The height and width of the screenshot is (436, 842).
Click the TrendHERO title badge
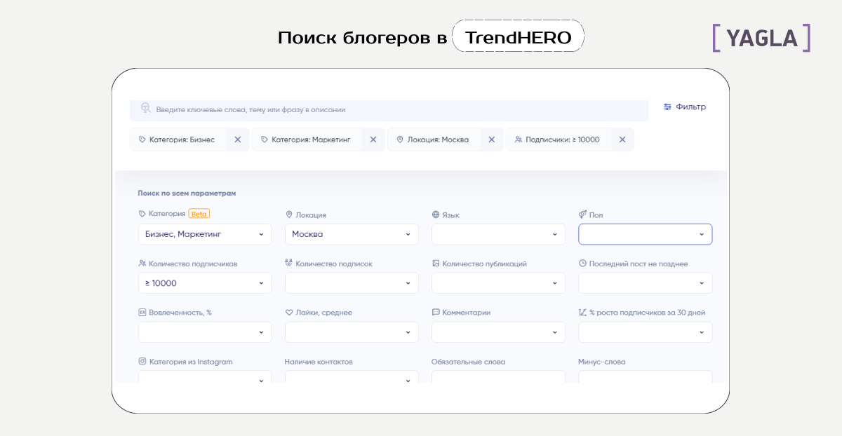pyautogui.click(x=519, y=36)
